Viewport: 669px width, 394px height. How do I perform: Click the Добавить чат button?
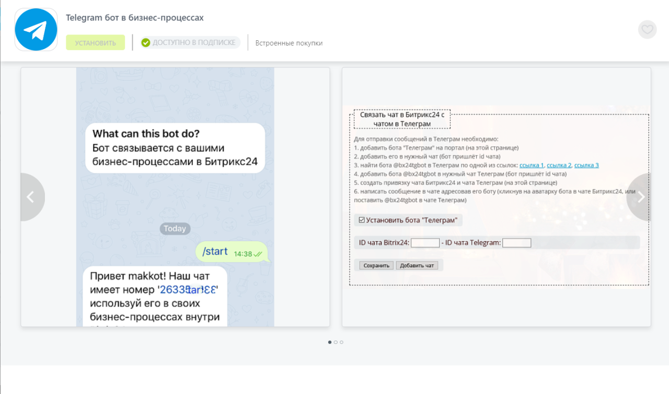pyautogui.click(x=417, y=265)
